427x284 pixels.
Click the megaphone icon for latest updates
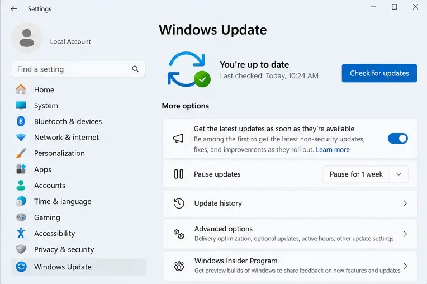click(x=178, y=139)
